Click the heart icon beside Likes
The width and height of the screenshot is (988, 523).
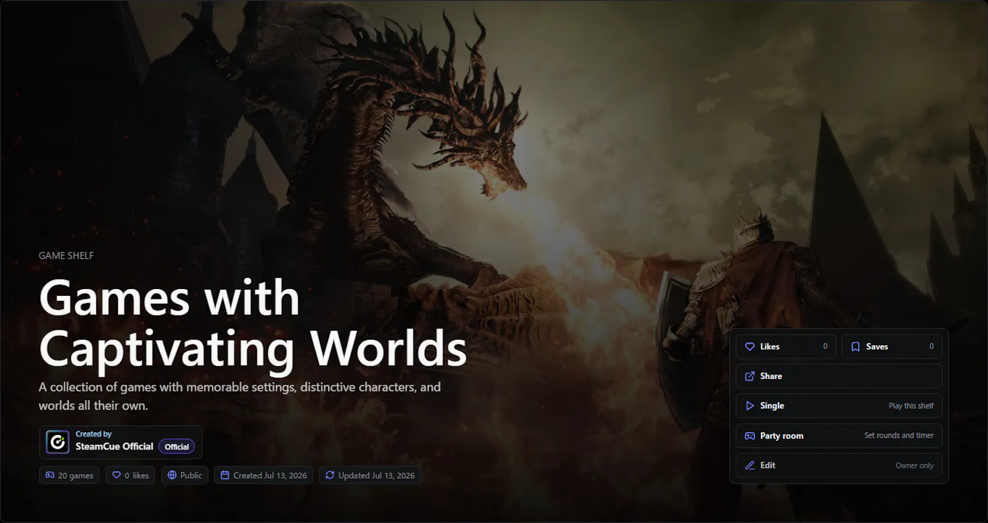[750, 346]
